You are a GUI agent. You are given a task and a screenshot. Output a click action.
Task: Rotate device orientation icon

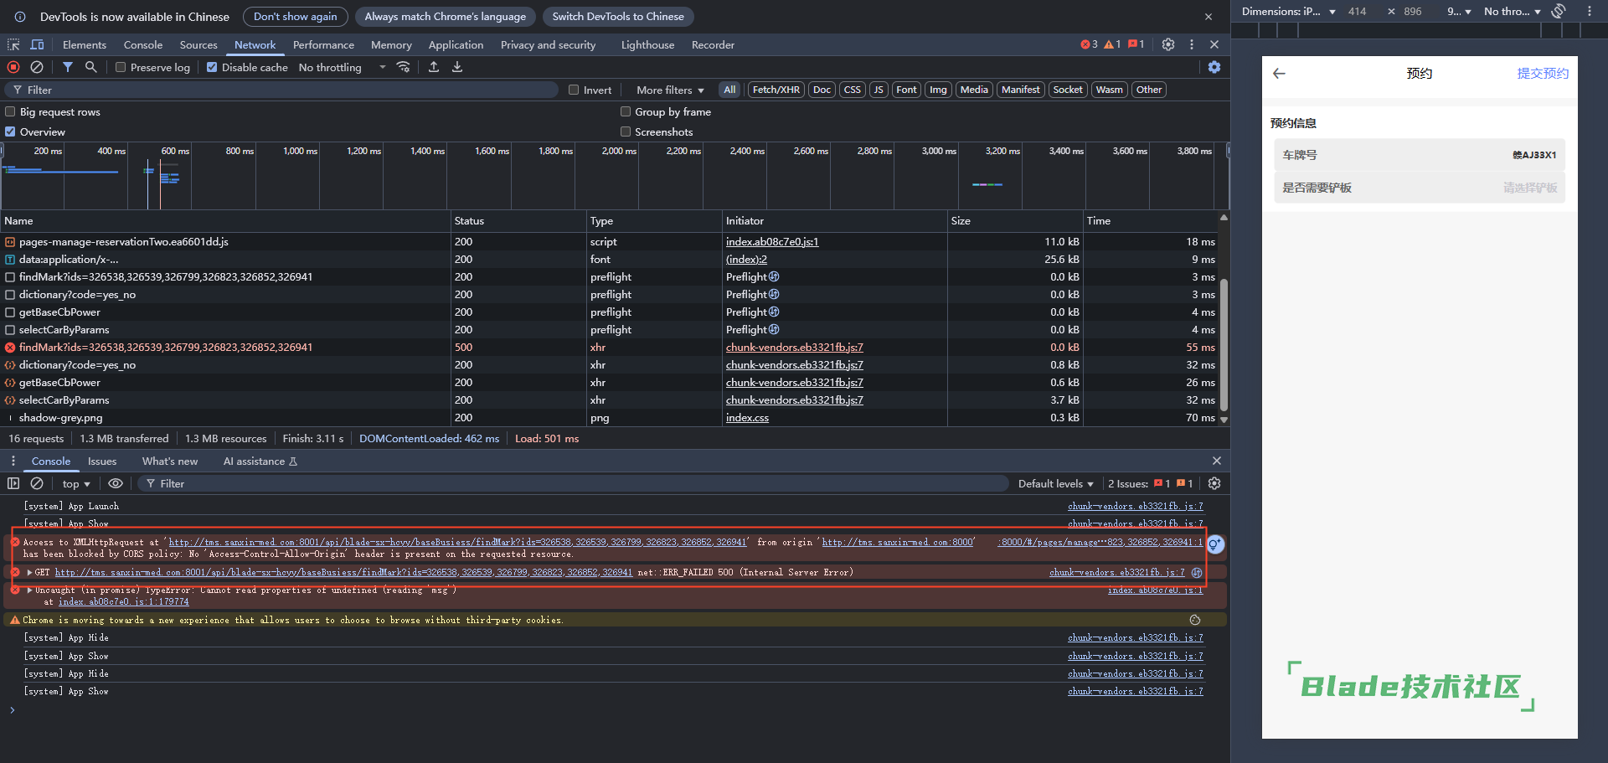pyautogui.click(x=1559, y=11)
